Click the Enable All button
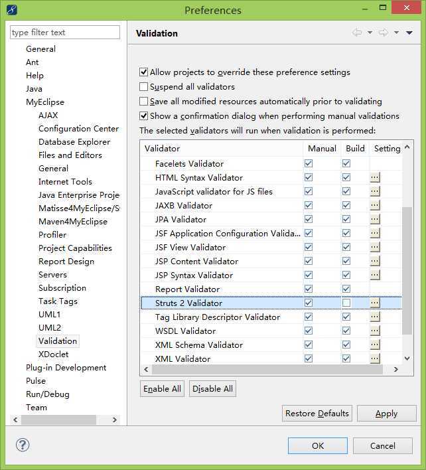Image resolution: width=426 pixels, height=470 pixels. tap(162, 389)
